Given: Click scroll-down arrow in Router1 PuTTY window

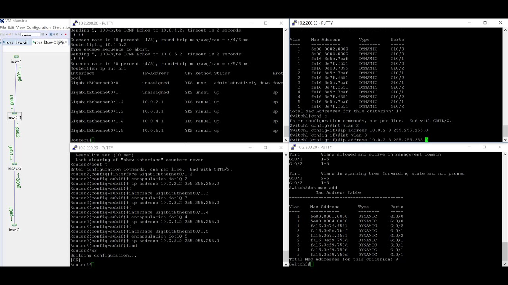Looking at the screenshot, I should [x=286, y=140].
